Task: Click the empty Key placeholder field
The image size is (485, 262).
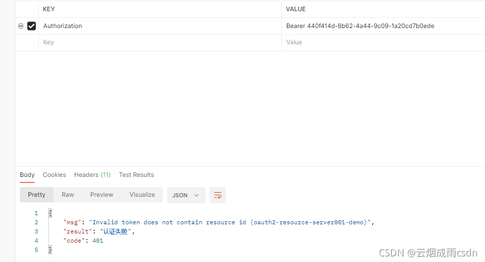Action: click(160, 42)
